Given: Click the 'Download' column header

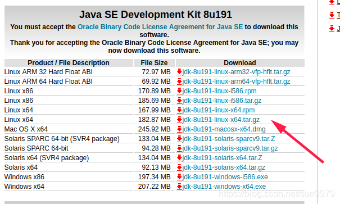Looking at the screenshot, I should (240, 62).
